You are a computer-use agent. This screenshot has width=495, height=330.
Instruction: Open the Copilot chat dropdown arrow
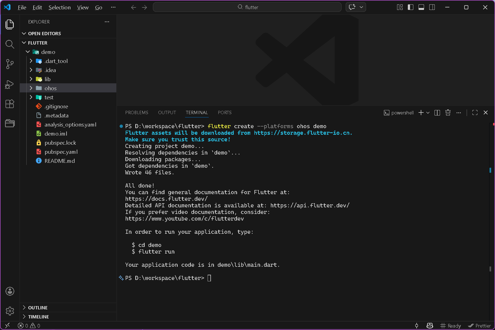[x=361, y=7]
